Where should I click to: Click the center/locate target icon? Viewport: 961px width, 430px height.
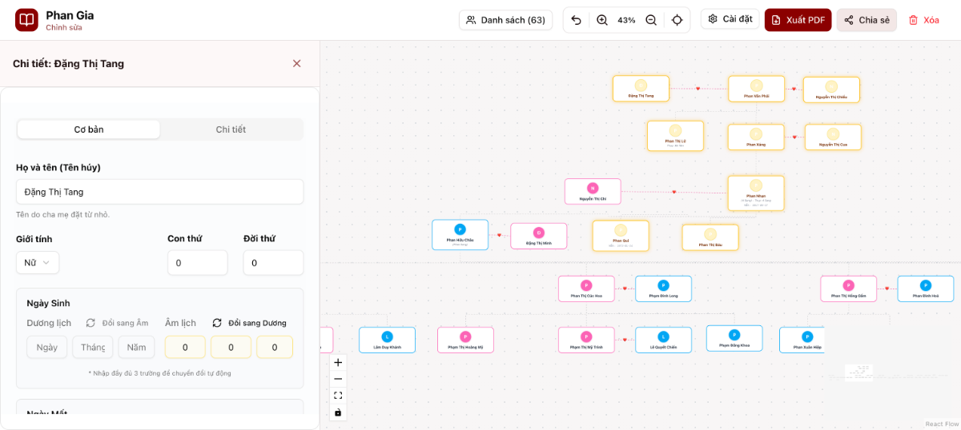(678, 20)
